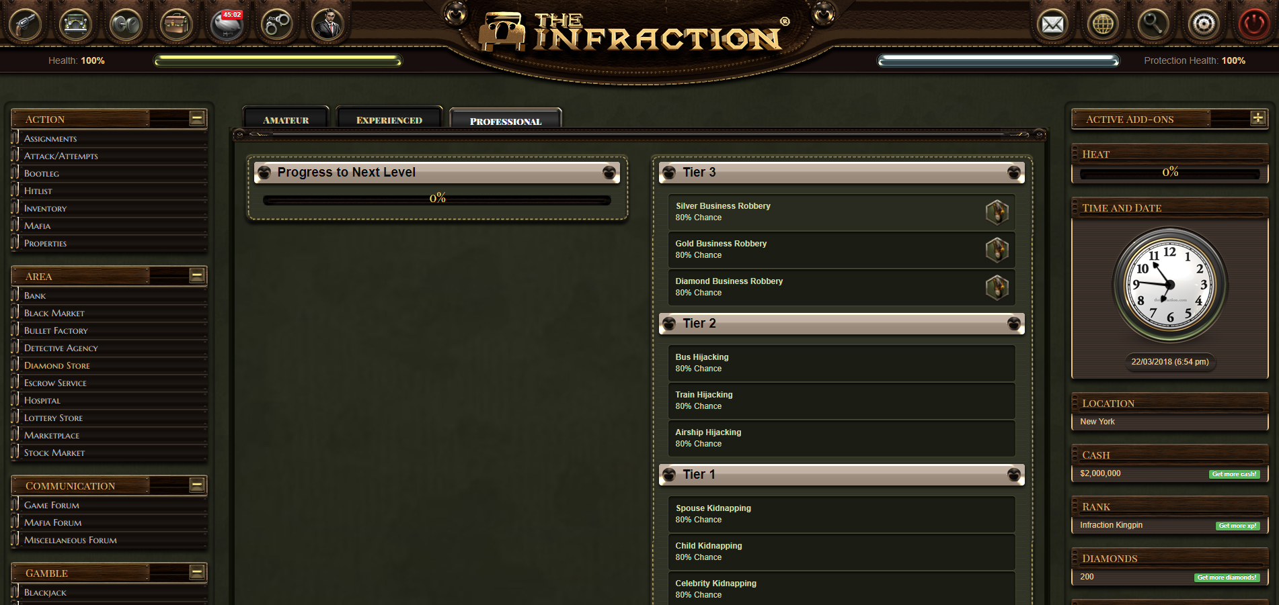
Task: Open the Black Market link
Action: (54, 313)
